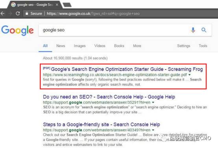Click the browser back arrow
Image resolution: width=218 pixels, height=148 pixels.
click(x=2, y=13)
